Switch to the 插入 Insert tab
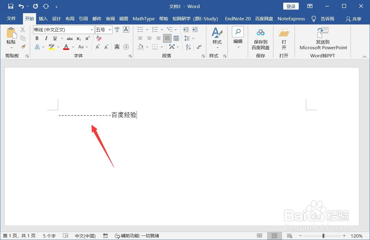The height and width of the screenshot is (240, 370). 43,19
